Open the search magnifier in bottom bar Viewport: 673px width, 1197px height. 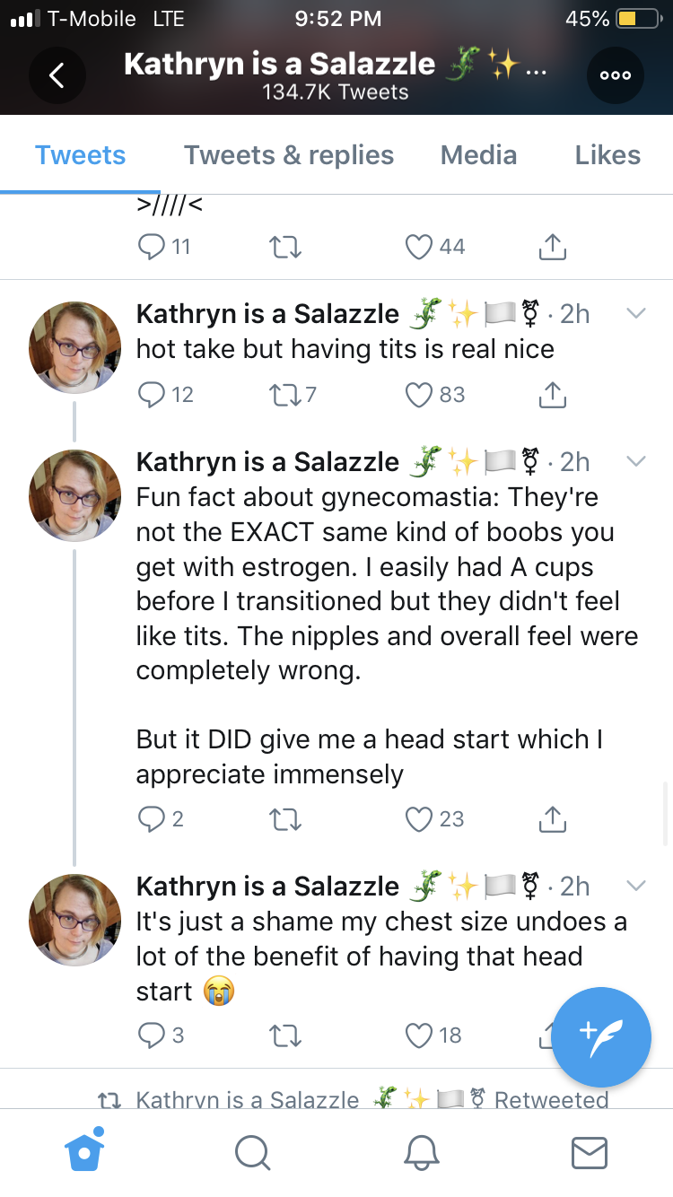[252, 1152]
